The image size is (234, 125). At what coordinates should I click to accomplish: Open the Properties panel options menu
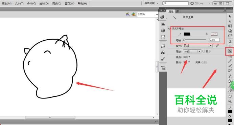click(225, 11)
